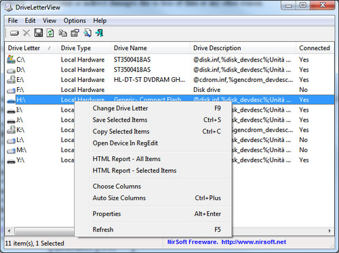Click 'No' in the Connected column for M:\
This screenshot has height=253, width=339.
(303, 150)
